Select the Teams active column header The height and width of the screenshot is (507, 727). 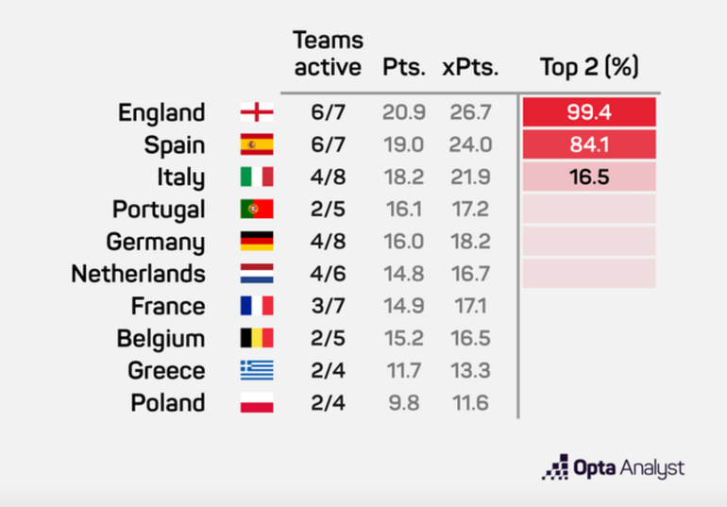[327, 54]
